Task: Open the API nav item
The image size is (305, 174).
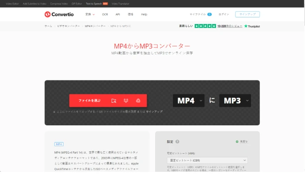Action: pos(118,14)
